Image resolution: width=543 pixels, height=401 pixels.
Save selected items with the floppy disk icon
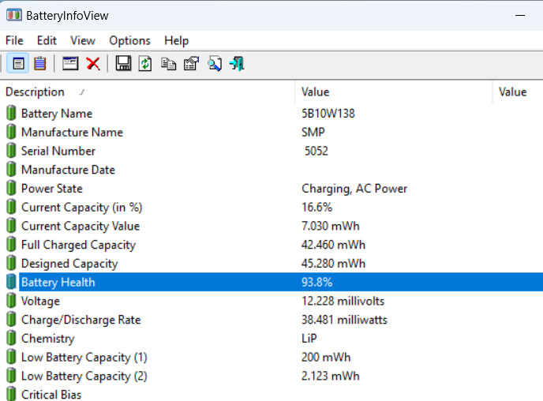[x=123, y=64]
